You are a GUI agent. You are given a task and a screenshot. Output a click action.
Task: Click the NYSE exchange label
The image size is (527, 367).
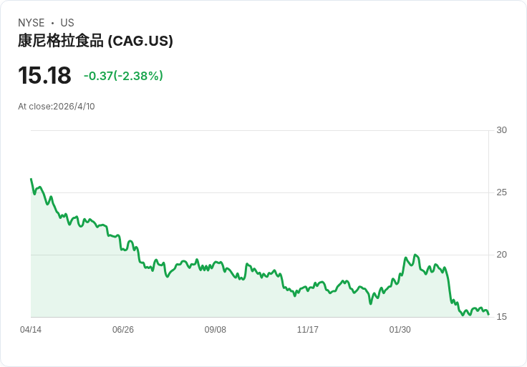32,23
